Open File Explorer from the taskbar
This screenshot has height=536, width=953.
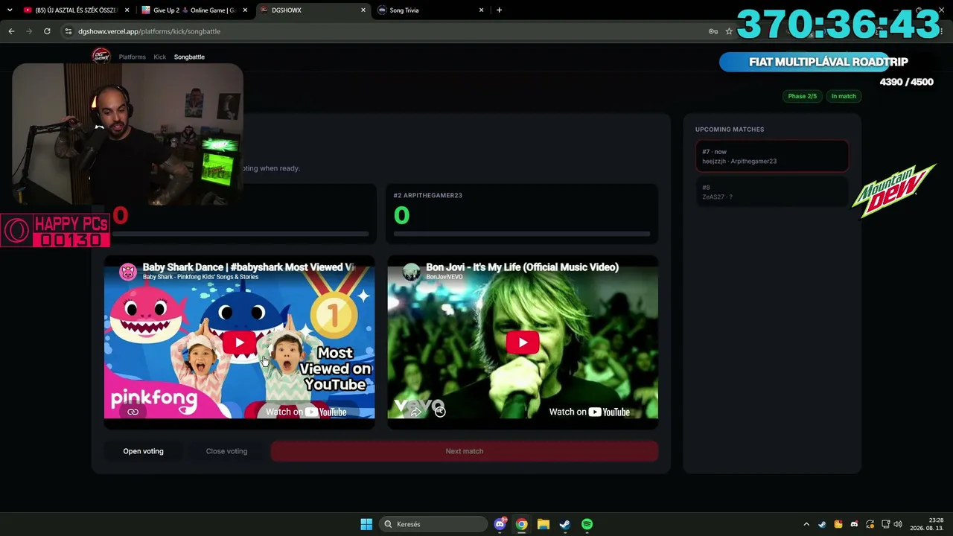click(x=544, y=524)
